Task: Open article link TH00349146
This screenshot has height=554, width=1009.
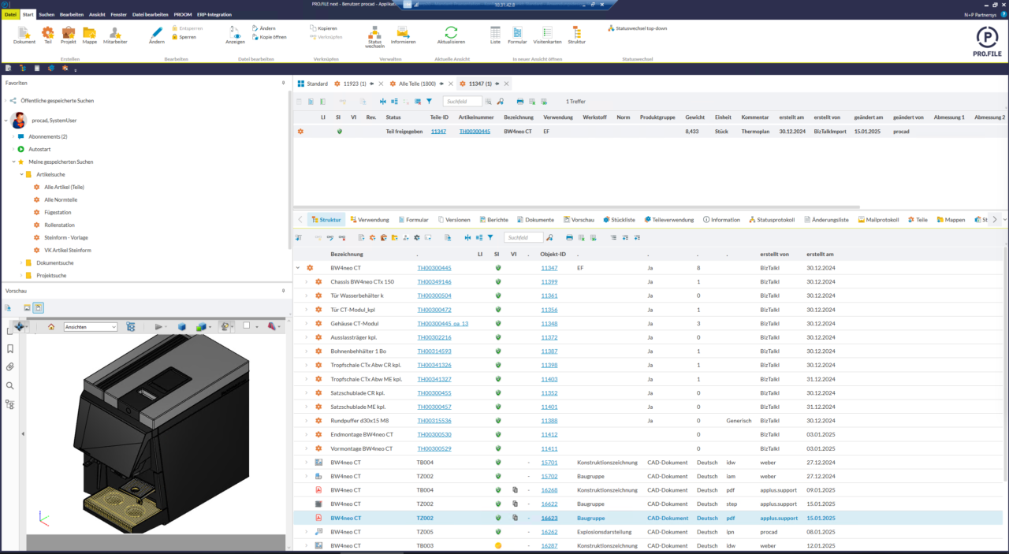Action: click(x=434, y=281)
